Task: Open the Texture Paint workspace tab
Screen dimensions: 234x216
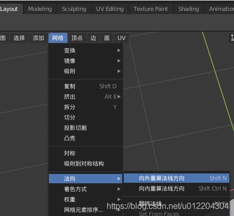Action: tap(151, 9)
